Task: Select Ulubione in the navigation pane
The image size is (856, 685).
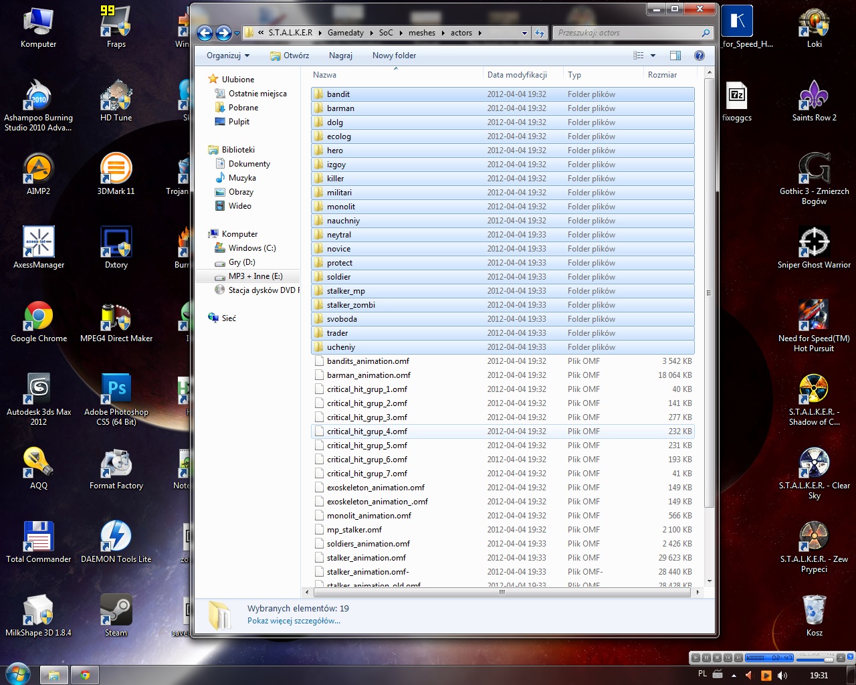Action: (238, 80)
